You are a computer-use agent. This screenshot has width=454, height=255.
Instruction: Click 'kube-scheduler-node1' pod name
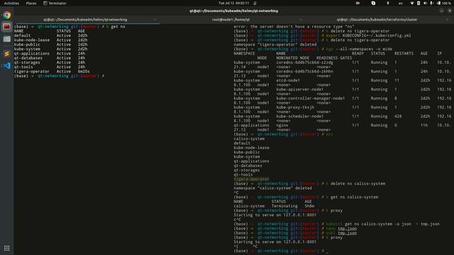(x=299, y=116)
